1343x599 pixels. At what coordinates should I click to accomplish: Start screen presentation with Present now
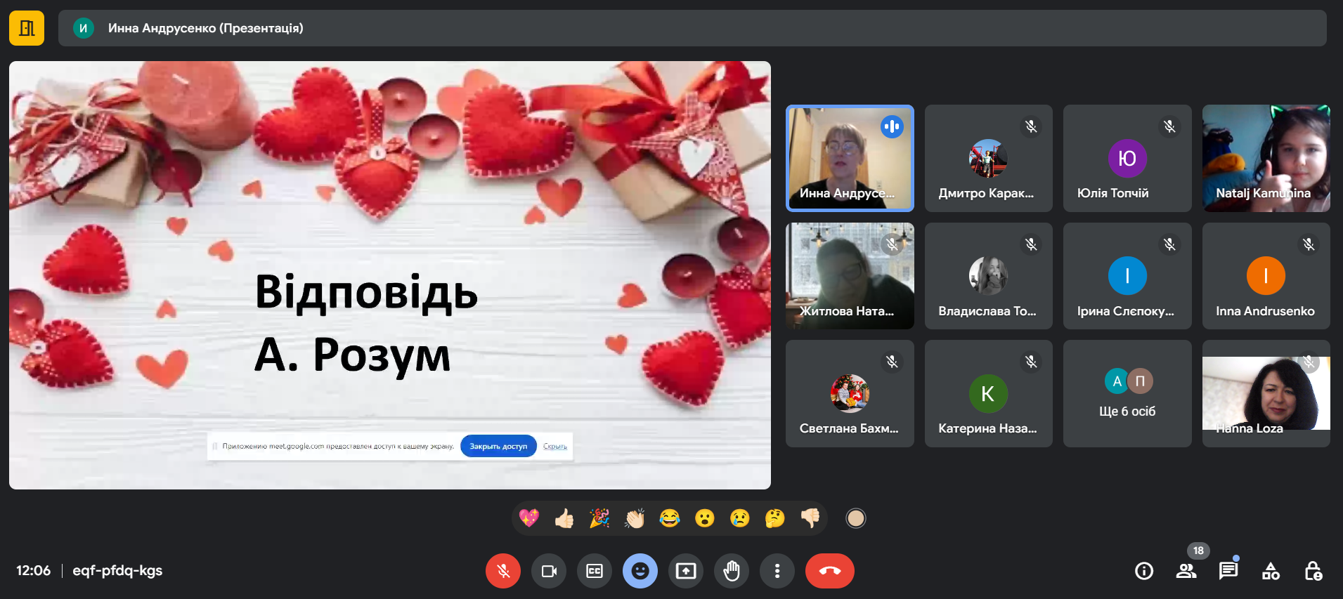coord(685,571)
